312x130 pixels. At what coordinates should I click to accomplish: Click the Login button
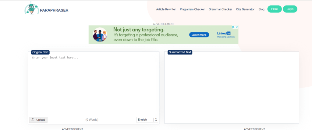pos(290,9)
